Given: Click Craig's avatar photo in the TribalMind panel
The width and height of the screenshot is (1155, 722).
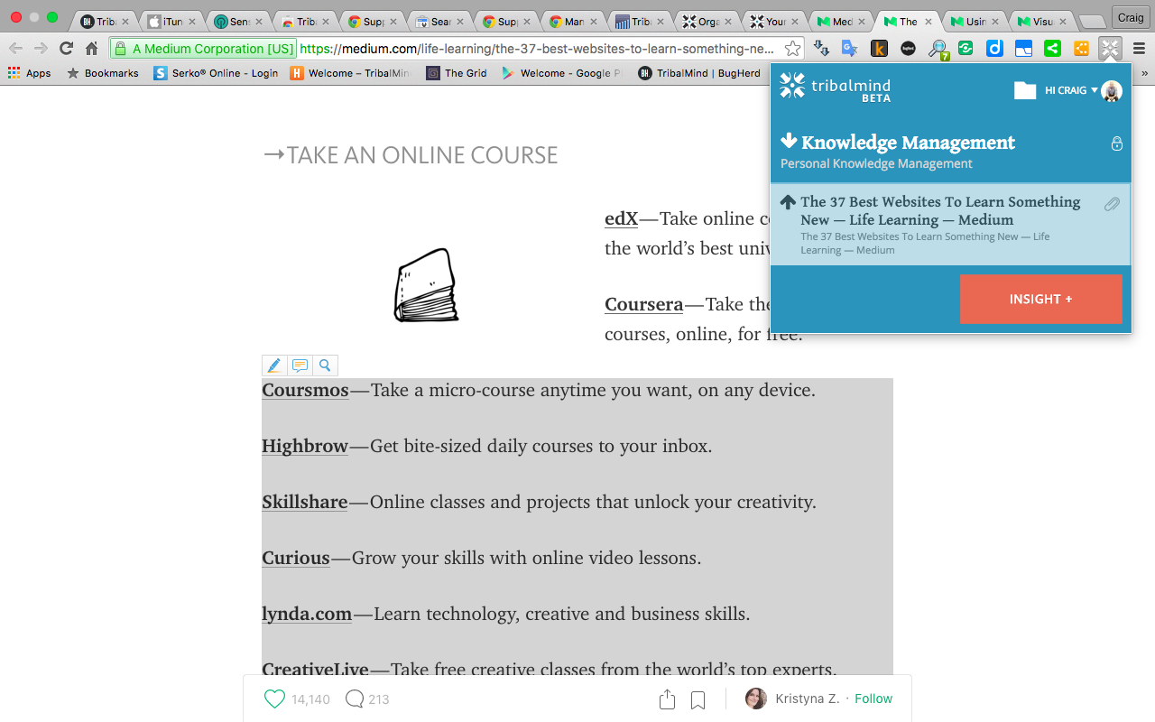Looking at the screenshot, I should click(x=1112, y=90).
